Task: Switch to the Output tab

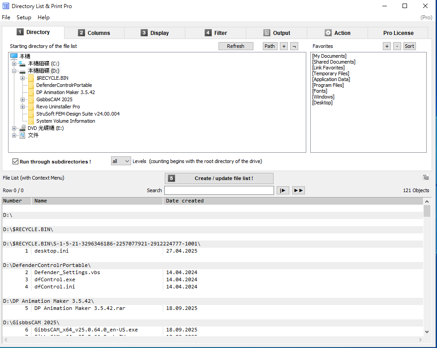Action: pyautogui.click(x=276, y=33)
